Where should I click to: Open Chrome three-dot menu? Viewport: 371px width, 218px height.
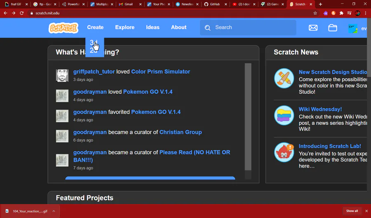(365, 13)
